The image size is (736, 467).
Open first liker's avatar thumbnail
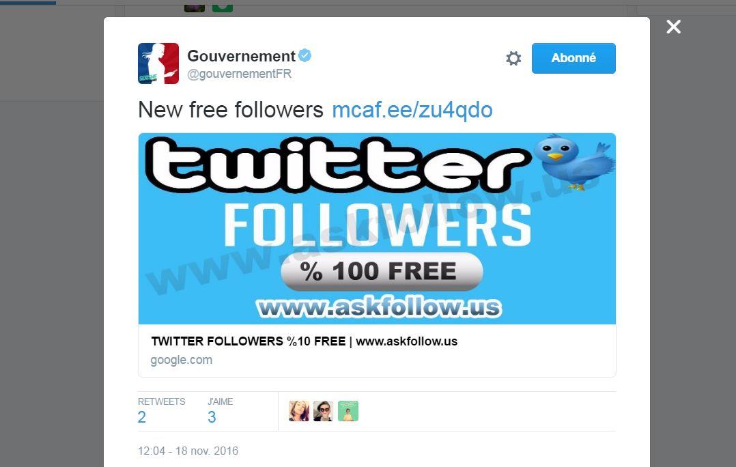tap(299, 411)
